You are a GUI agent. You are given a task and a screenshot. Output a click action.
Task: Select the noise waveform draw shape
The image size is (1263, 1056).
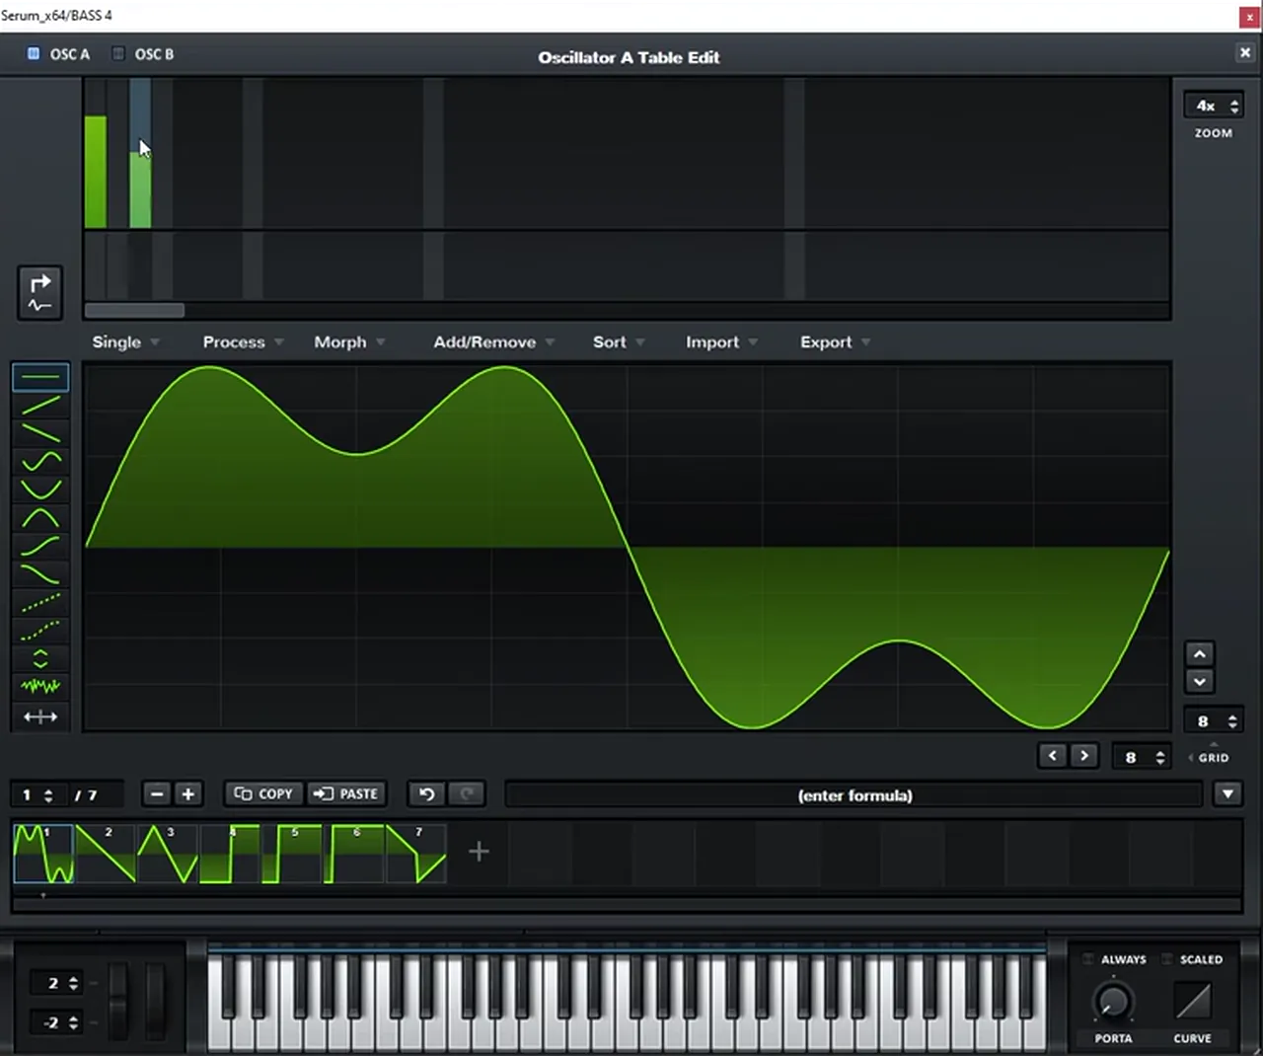click(x=40, y=686)
